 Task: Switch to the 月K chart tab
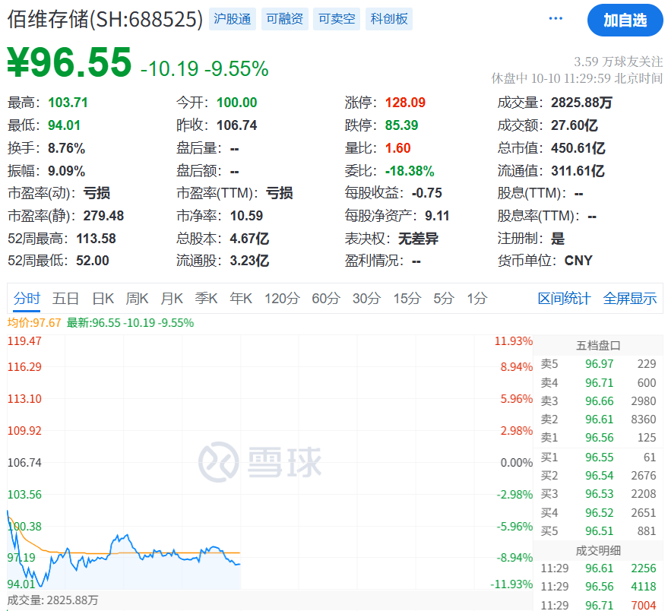pos(172,299)
